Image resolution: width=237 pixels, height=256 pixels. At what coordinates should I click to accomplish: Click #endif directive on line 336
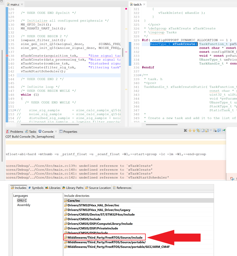pyautogui.click(x=148, y=67)
